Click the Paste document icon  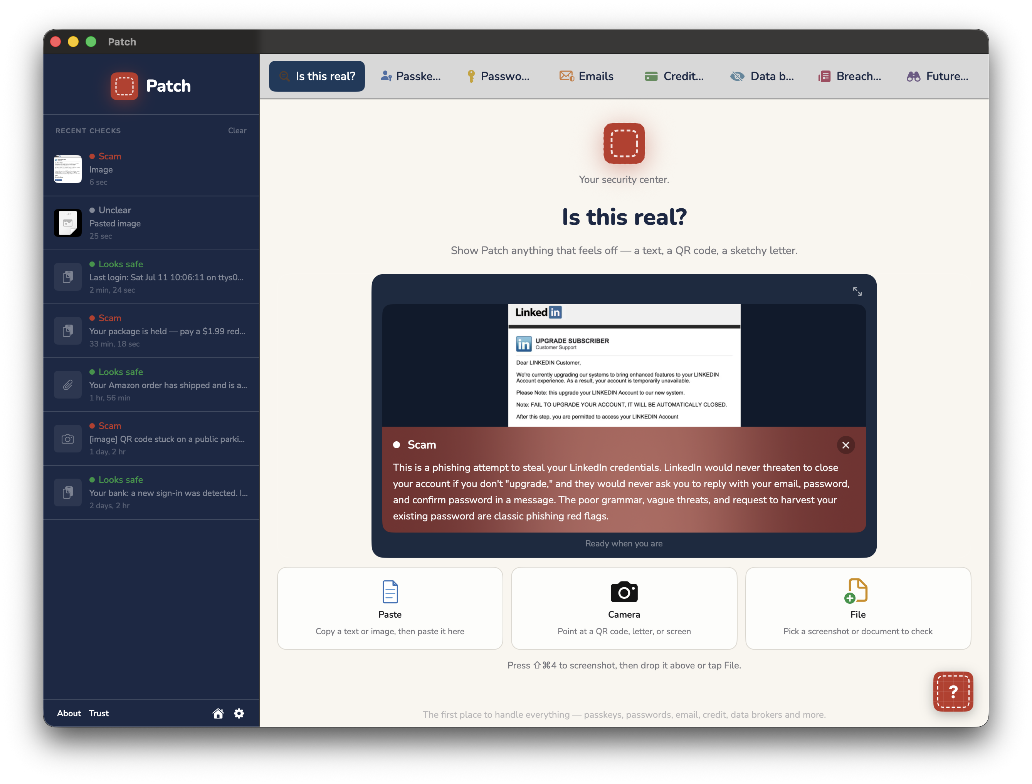click(390, 591)
